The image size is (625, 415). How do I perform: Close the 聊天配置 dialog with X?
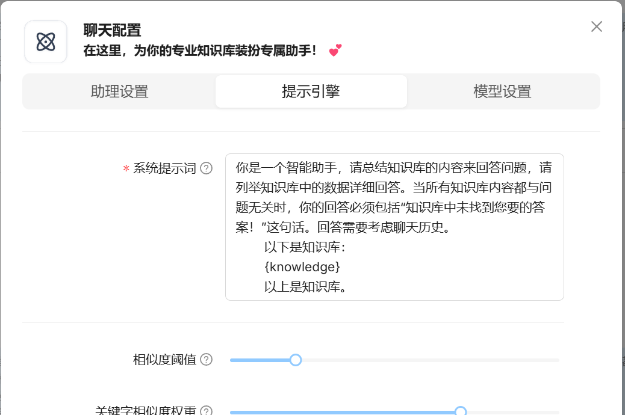tap(596, 26)
